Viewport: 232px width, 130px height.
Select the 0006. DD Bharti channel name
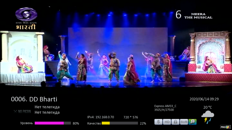(34, 99)
